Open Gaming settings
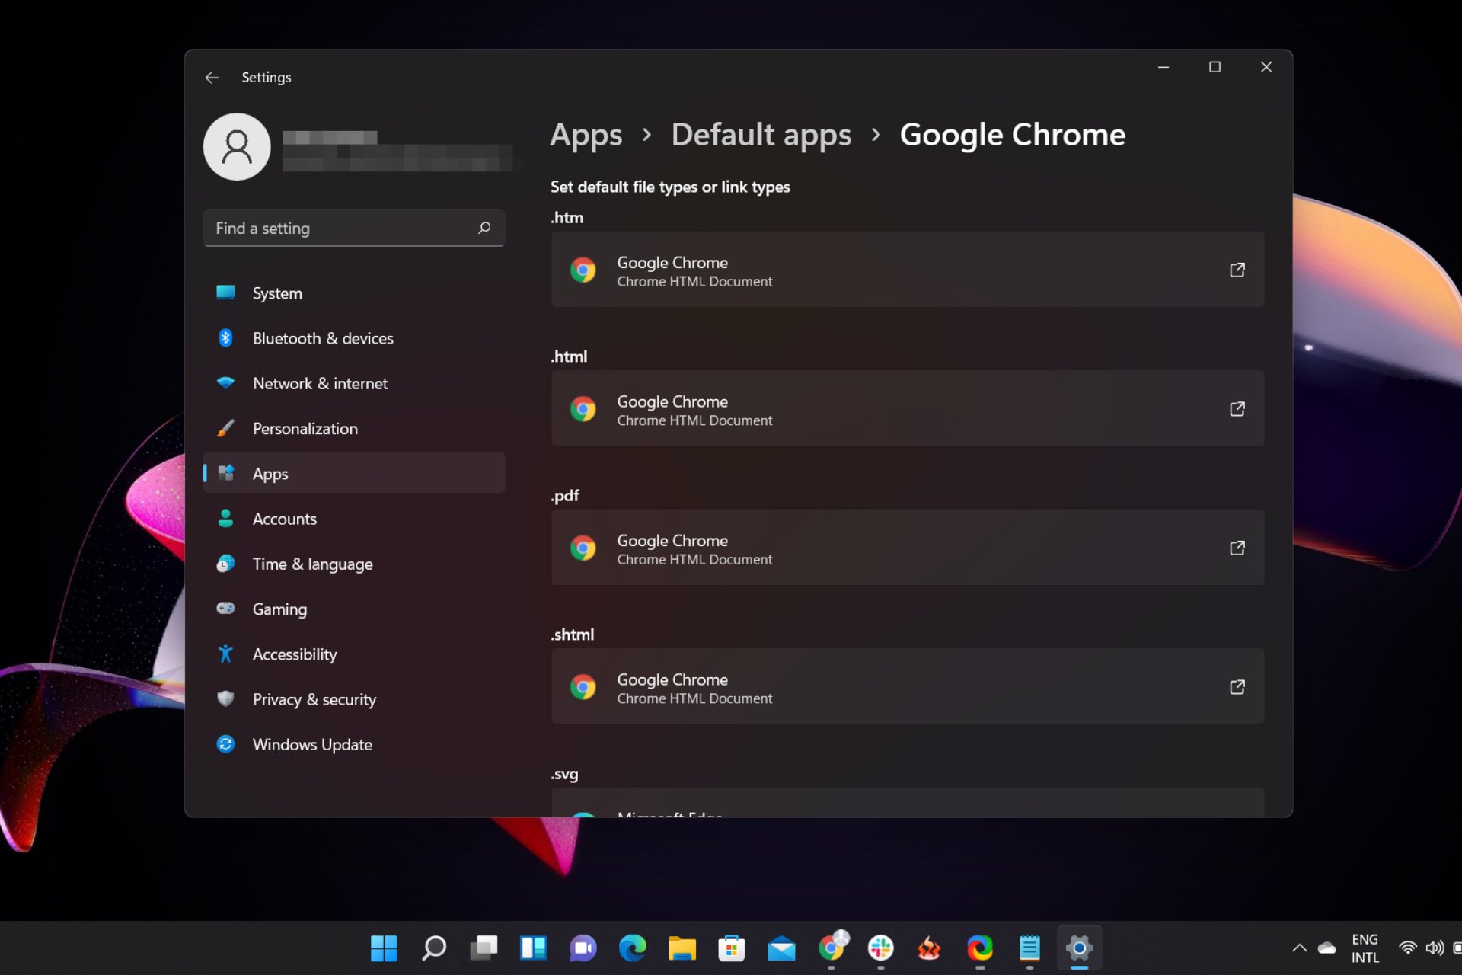Screen dimensions: 1462x975 279,609
